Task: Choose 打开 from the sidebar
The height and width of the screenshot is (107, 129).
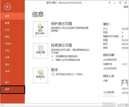Action: pyautogui.click(x=13, y=30)
